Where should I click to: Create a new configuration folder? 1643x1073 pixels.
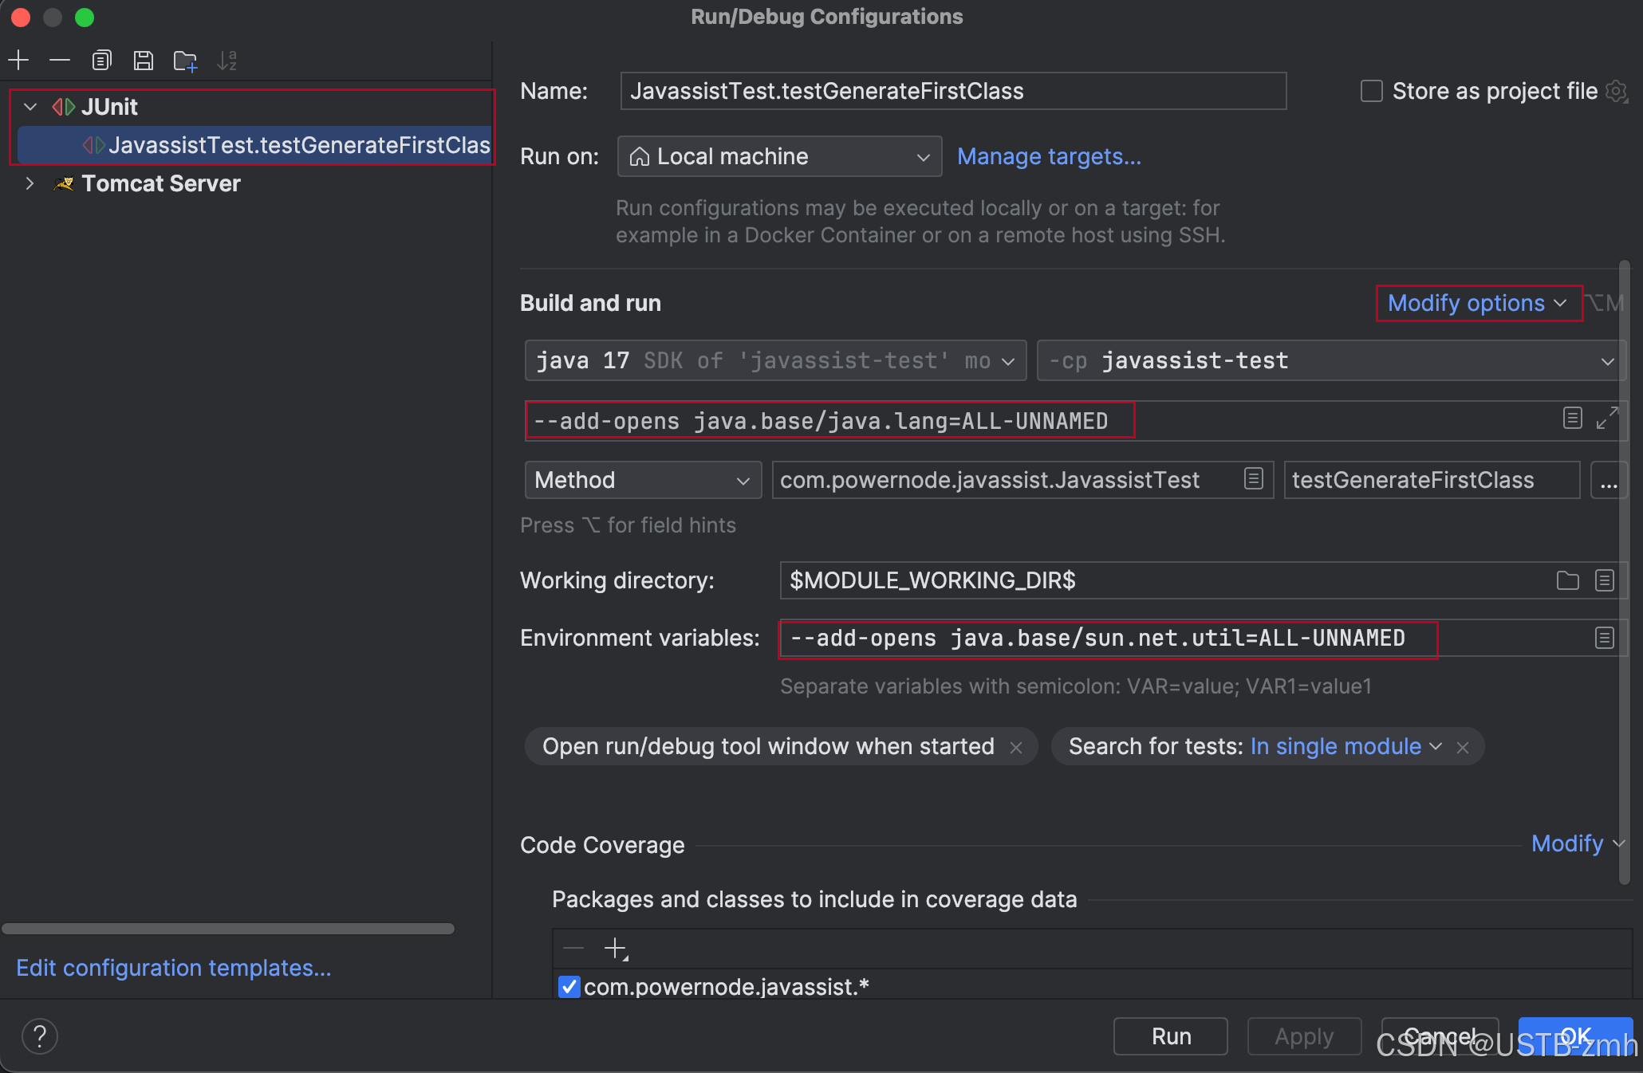coord(185,61)
